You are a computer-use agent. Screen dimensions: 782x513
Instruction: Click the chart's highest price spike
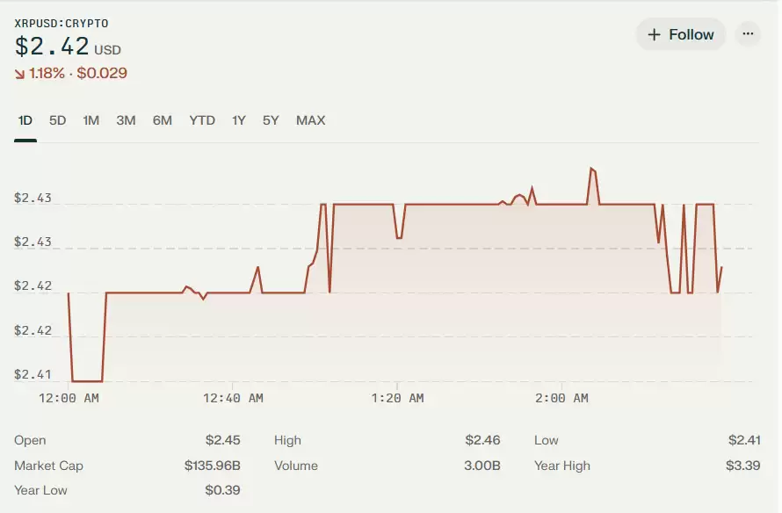coord(592,169)
